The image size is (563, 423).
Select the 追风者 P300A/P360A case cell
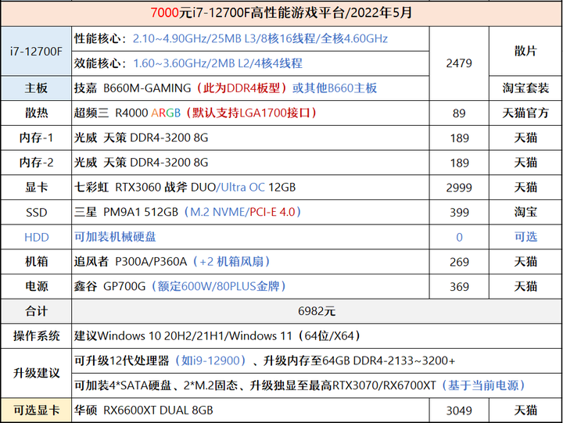(250, 262)
